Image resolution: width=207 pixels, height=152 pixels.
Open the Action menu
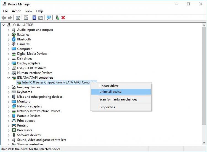(17, 11)
